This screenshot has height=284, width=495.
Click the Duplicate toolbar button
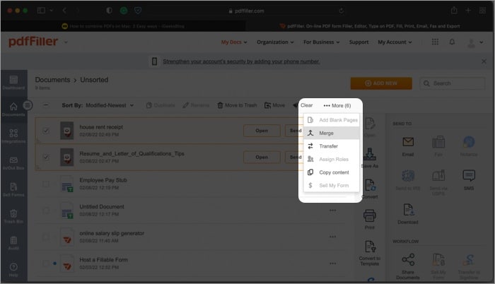161,105
